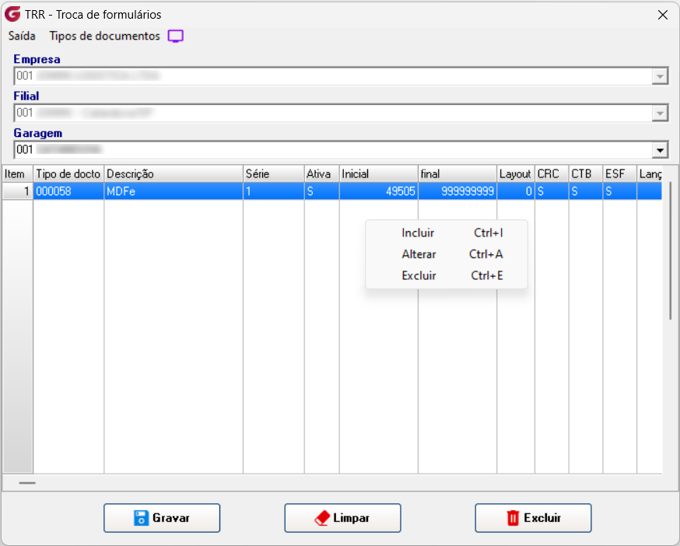
Task: Click the CRC column header
Action: click(x=552, y=174)
